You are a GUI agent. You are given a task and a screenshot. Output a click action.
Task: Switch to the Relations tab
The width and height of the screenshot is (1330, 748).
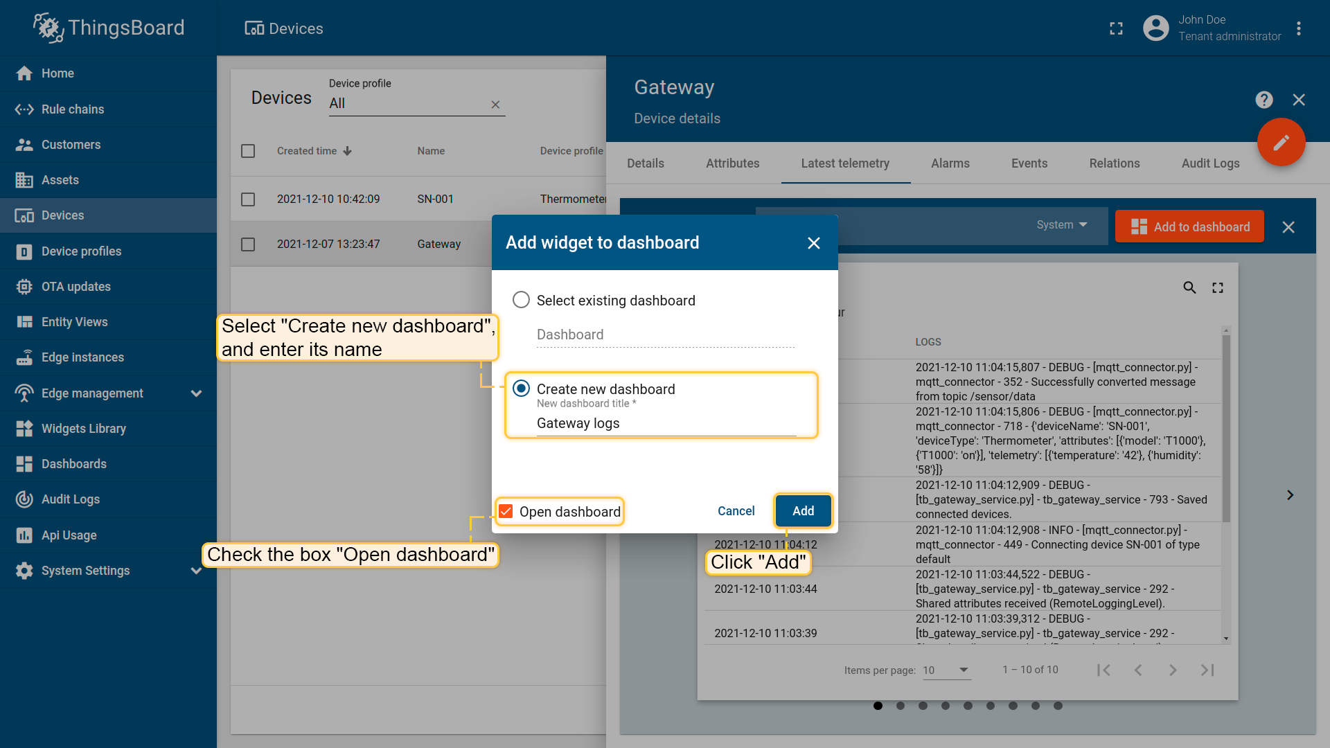[x=1115, y=163]
